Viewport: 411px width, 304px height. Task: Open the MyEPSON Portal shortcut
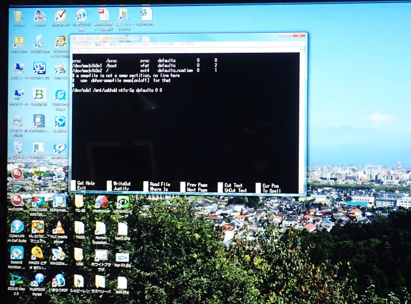[x=37, y=285]
